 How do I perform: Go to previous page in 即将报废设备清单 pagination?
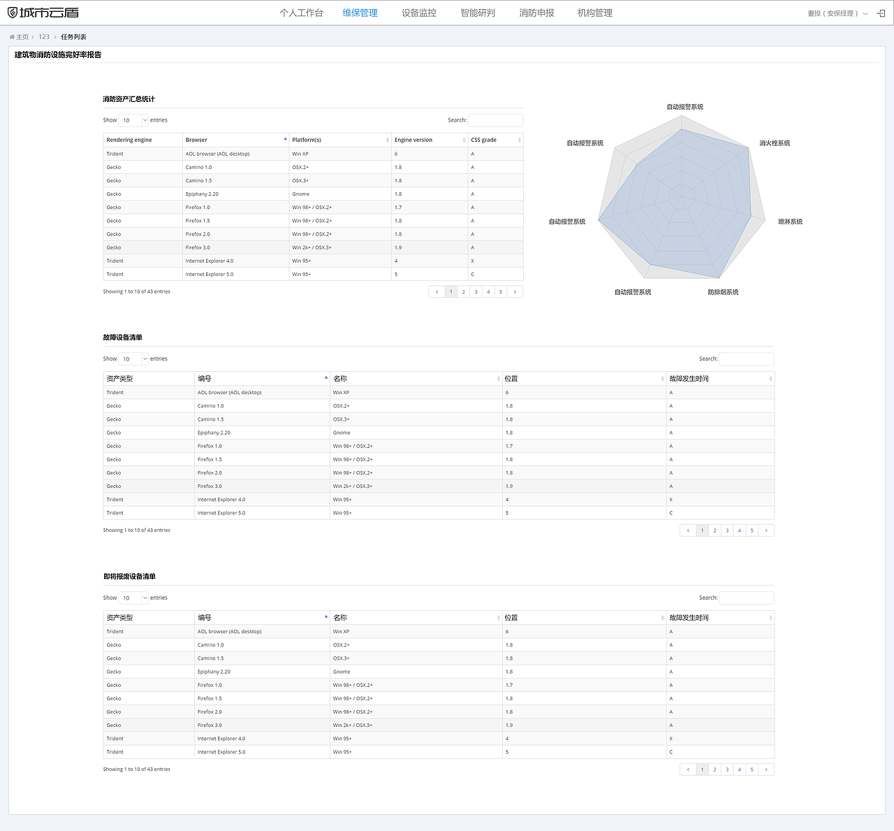(688, 769)
